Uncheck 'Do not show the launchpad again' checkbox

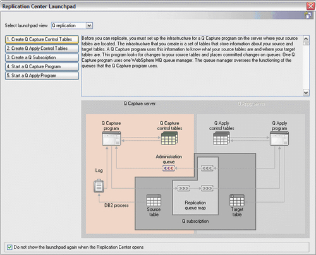[9, 247]
